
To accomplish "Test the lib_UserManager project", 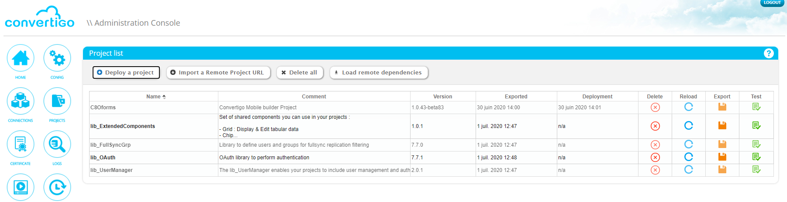I will click(756, 170).
